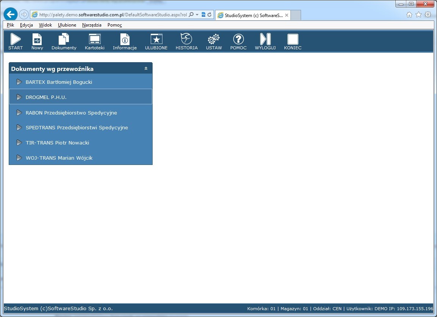Click the arrow icon beside BARTEX
The height and width of the screenshot is (317, 437).
point(19,82)
